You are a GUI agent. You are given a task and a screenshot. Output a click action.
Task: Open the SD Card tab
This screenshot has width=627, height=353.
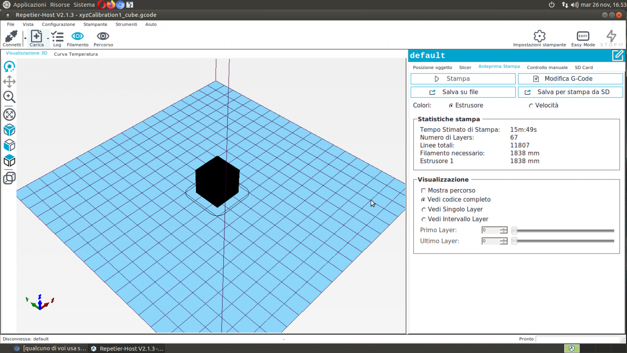(584, 67)
